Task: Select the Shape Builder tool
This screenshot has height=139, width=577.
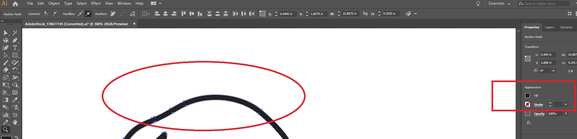Action: coord(15,85)
